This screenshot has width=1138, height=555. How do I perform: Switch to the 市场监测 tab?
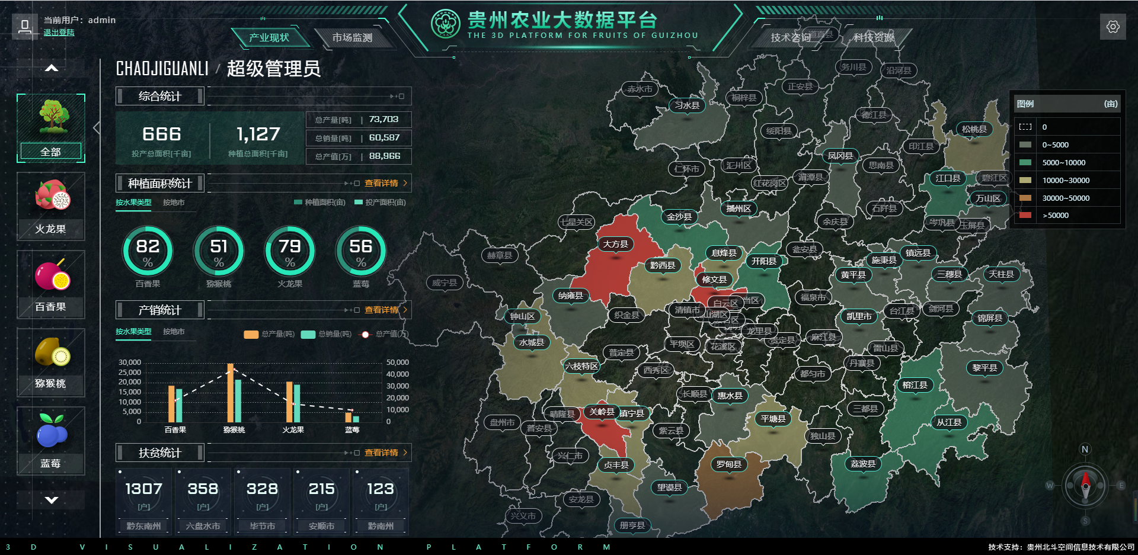[x=352, y=38]
